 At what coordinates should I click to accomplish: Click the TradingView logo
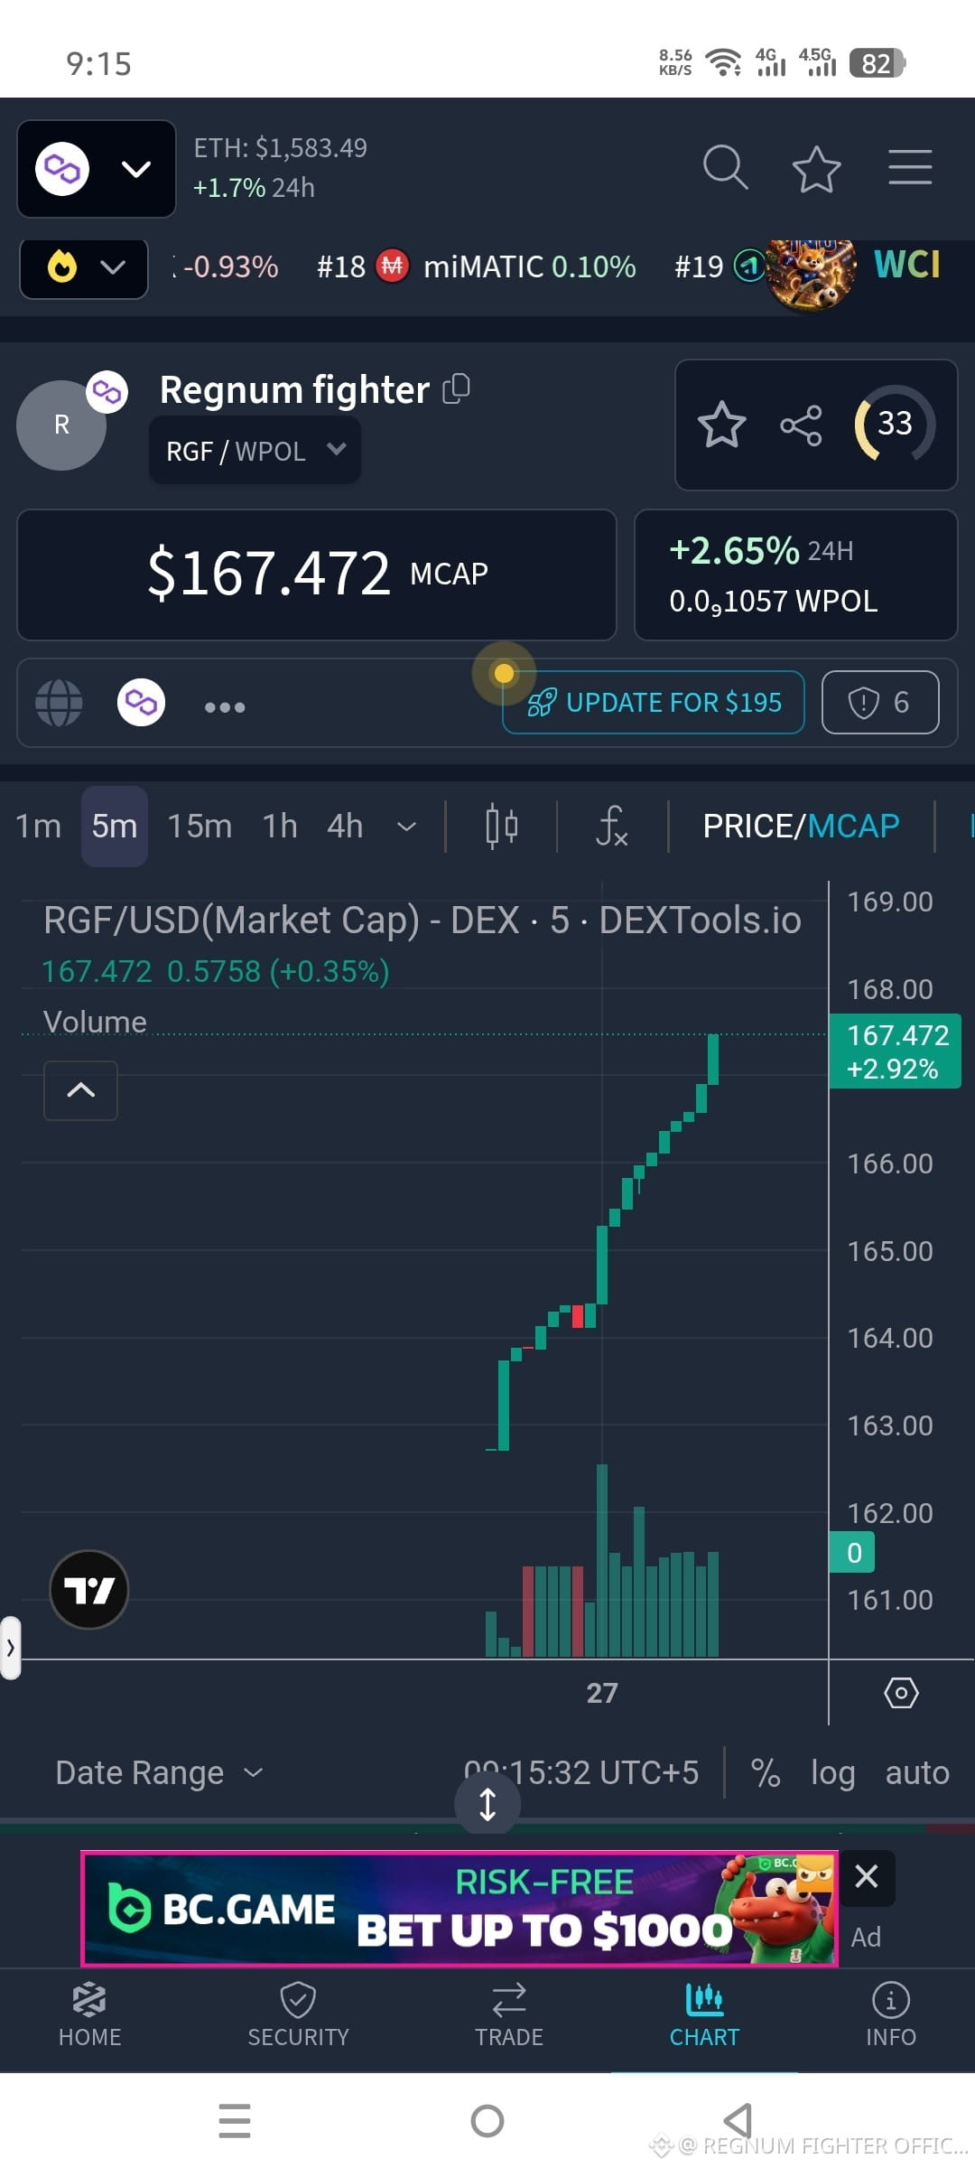(88, 1590)
